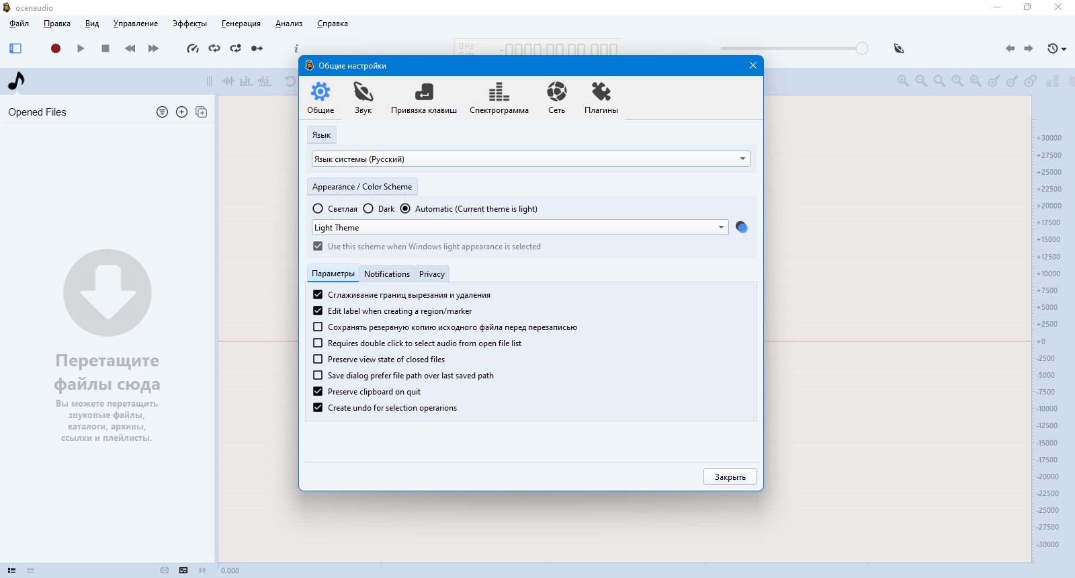Screen dimensions: 1075x578
Task: Open the history clock dropdown in toolbar
Action: click(1057, 48)
